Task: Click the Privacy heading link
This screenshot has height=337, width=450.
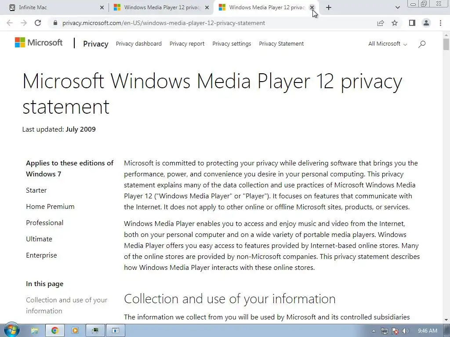Action: [x=95, y=44]
